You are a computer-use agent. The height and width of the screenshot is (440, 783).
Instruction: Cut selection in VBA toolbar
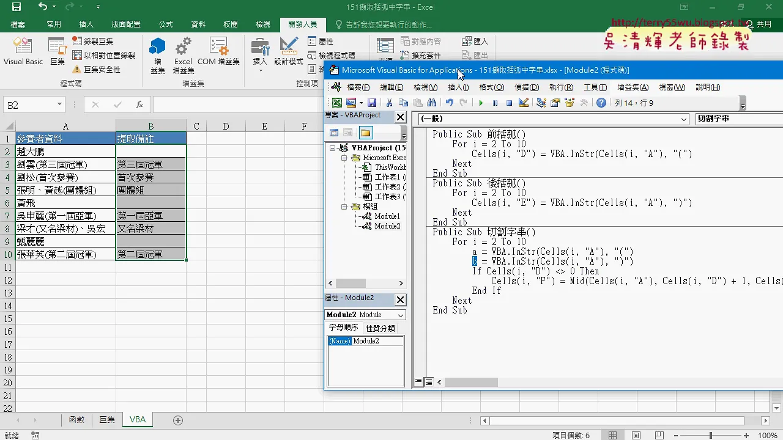pos(389,103)
